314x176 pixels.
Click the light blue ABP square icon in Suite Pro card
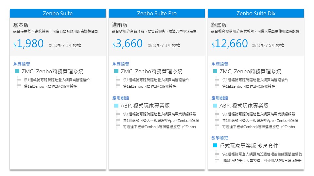click(x=116, y=106)
